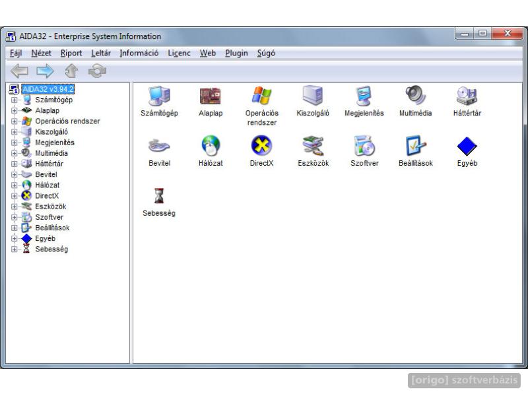
Task: Open the Nézet menu
Action: (x=41, y=53)
